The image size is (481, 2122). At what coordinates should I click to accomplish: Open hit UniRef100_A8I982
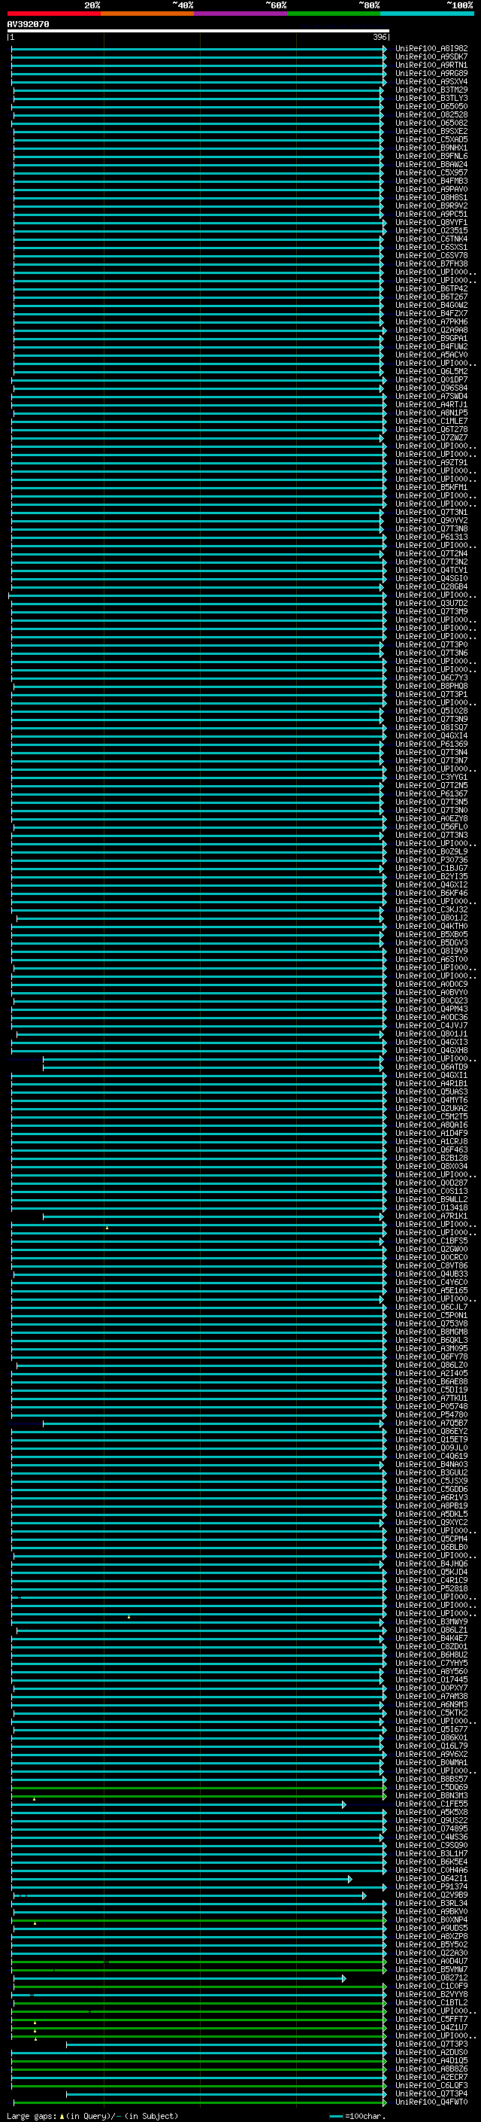431,49
